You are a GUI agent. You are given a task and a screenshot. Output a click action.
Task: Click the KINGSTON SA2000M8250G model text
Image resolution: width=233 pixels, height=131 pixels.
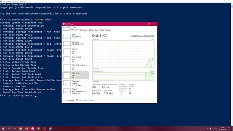tap(142, 36)
